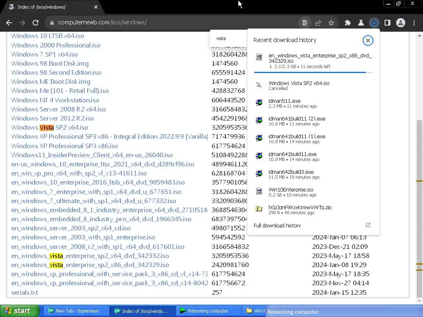The image size is (423, 317).
Task: Click the download progress bar
Action: click(313, 73)
